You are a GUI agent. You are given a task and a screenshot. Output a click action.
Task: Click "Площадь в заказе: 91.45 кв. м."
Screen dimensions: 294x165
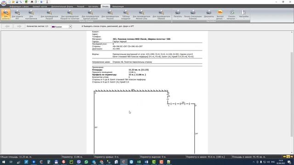[x=249, y=157]
